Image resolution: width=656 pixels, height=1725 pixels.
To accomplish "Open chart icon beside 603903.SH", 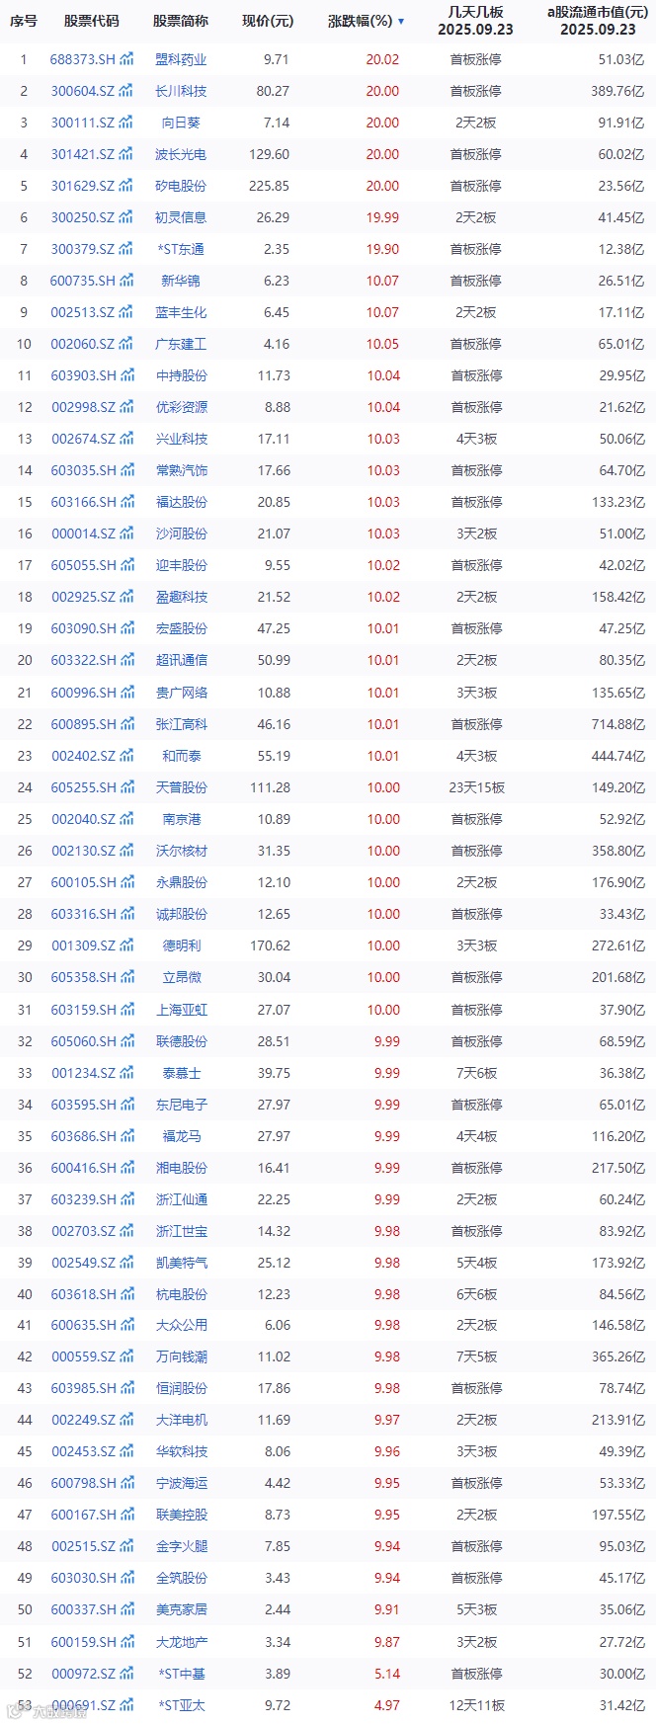I will pyautogui.click(x=125, y=375).
